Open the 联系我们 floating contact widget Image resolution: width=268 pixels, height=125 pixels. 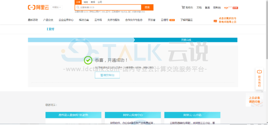[x=259, y=79]
